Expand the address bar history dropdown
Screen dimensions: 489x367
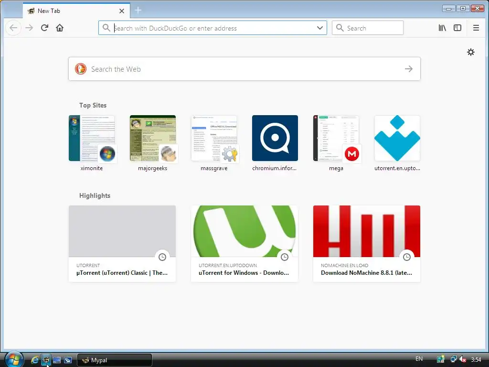[x=319, y=28]
